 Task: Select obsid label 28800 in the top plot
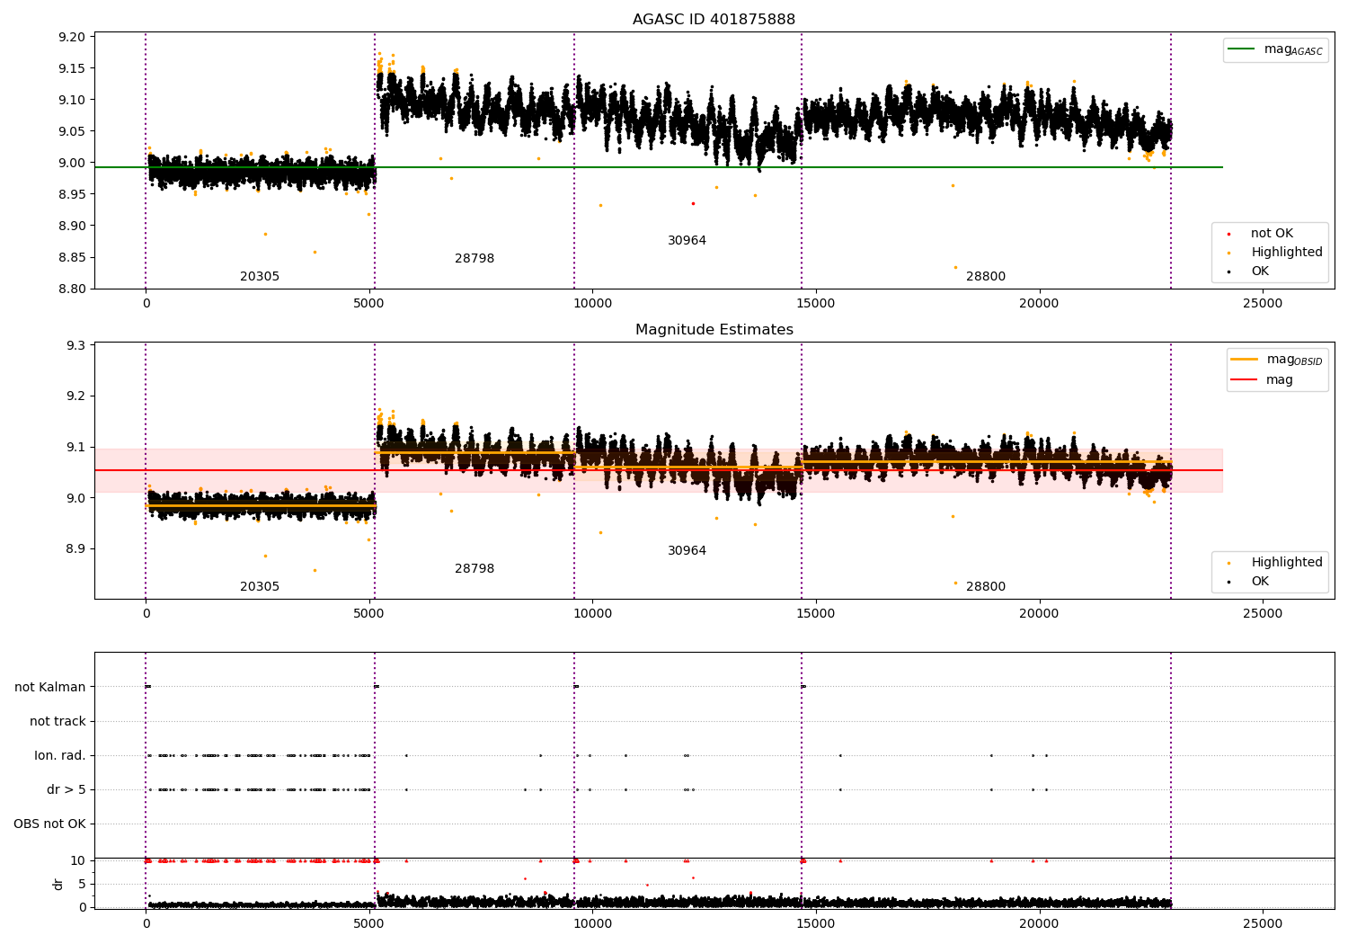tap(986, 277)
